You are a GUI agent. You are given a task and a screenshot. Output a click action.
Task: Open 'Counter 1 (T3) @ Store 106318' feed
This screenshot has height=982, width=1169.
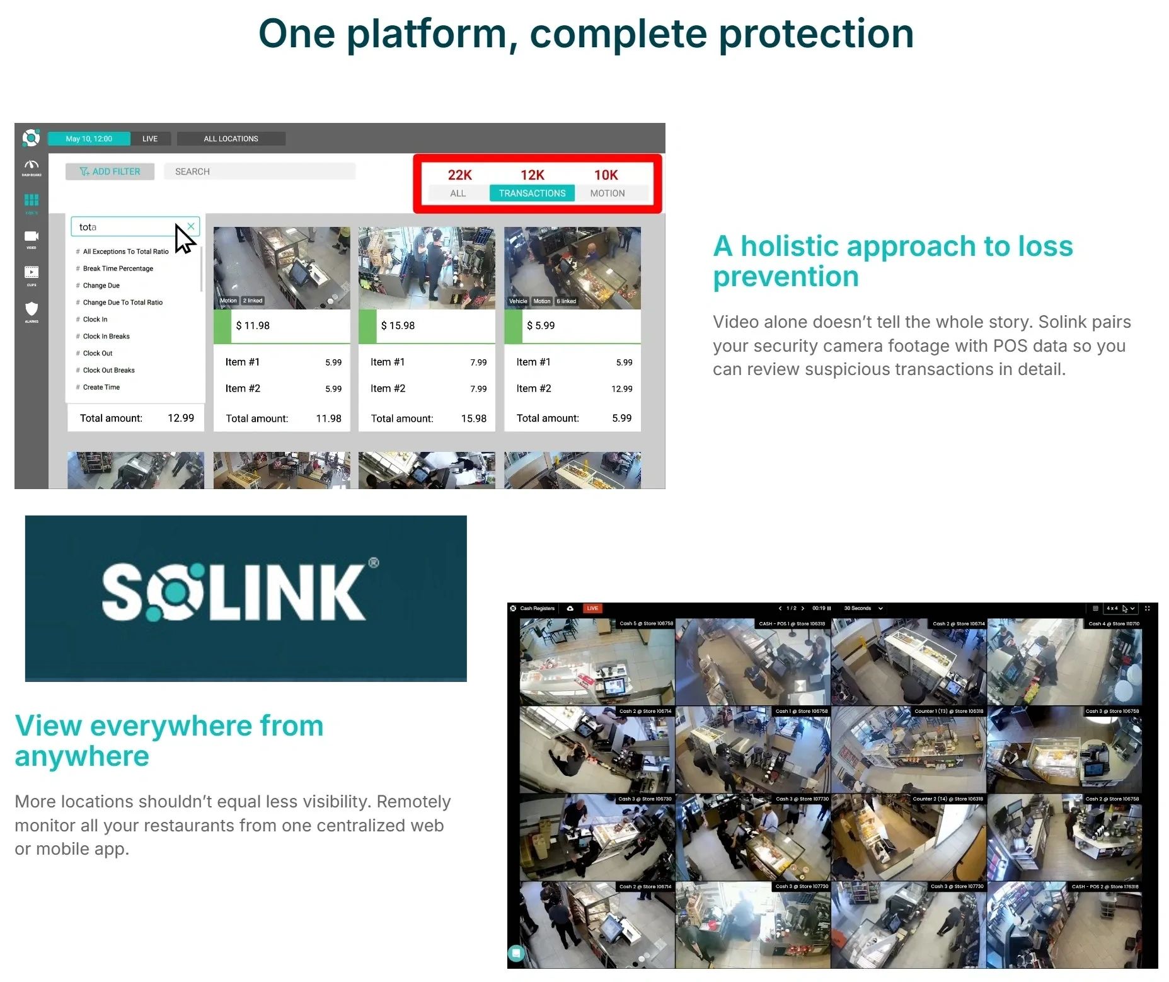pyautogui.click(x=909, y=749)
